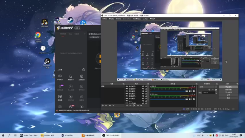
Task: Click the 设置 button in OBS Controls
Action: [228, 95]
